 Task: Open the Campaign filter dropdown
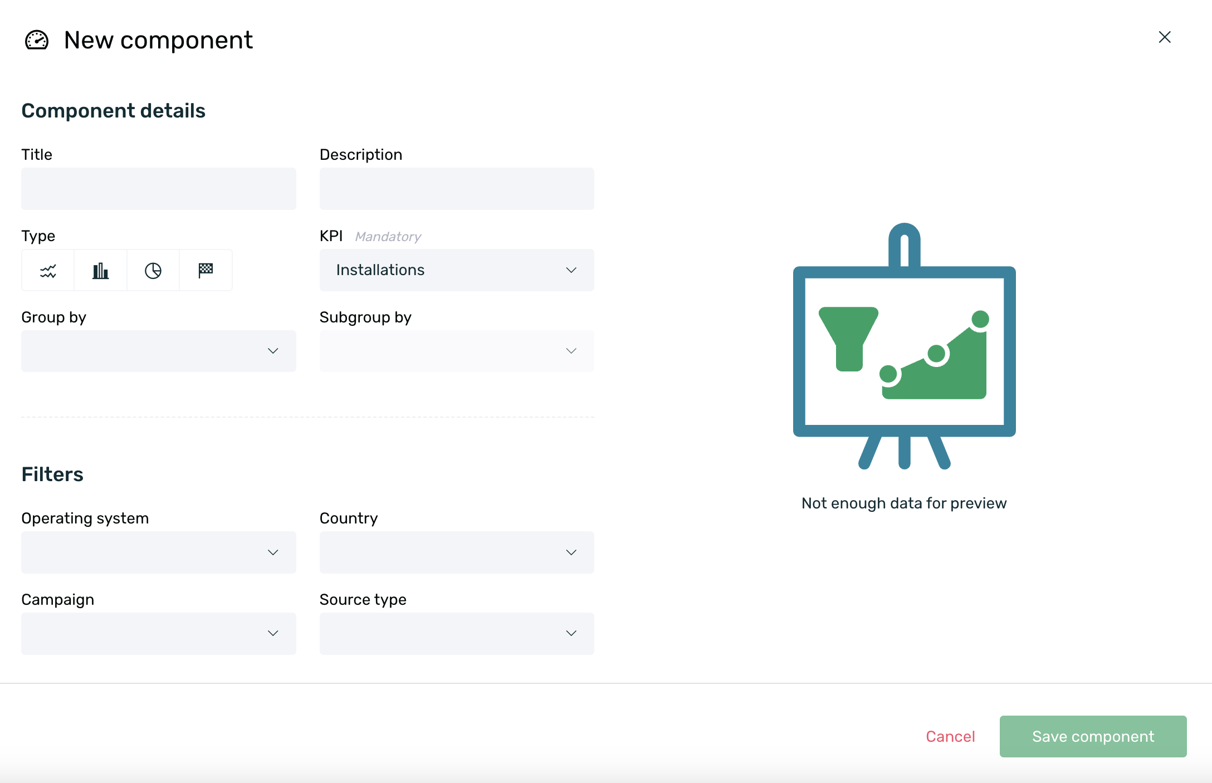[x=158, y=633]
